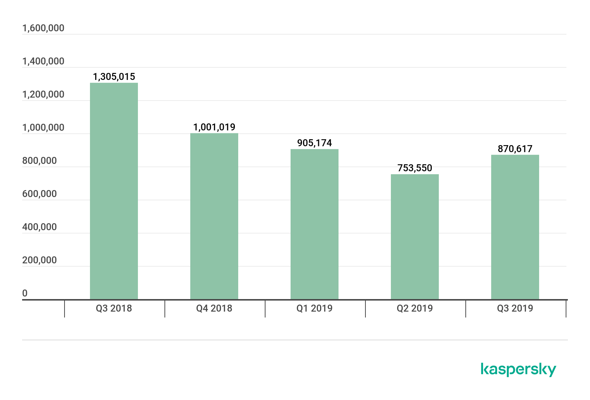This screenshot has width=590, height=400.
Task: Click the 1,305,015 value label
Action: pyautogui.click(x=114, y=77)
